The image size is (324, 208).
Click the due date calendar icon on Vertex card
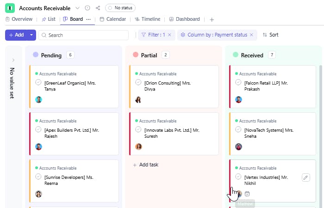point(247,194)
